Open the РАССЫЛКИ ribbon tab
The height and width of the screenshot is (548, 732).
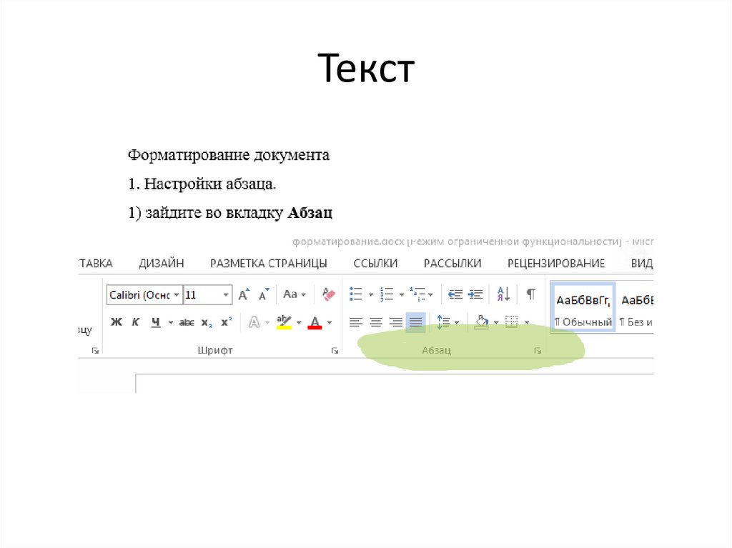(x=452, y=263)
